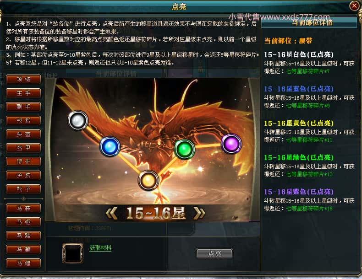
Task: Select the purple star orb
Action: tap(231, 144)
